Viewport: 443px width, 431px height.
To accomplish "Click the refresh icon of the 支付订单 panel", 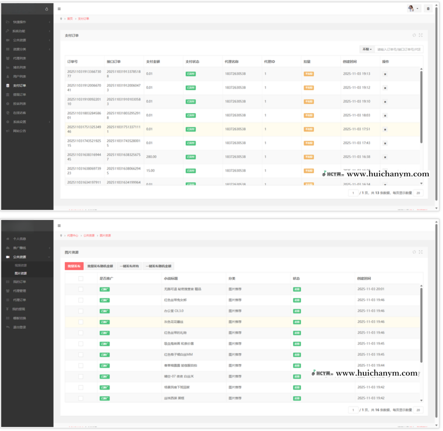I will point(414,35).
